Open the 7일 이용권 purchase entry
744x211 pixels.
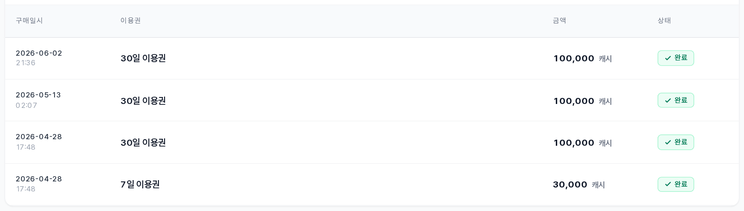coord(140,184)
